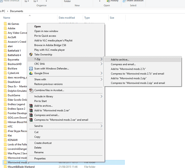Click the Google Drive icon in menu

click(x=31, y=73)
